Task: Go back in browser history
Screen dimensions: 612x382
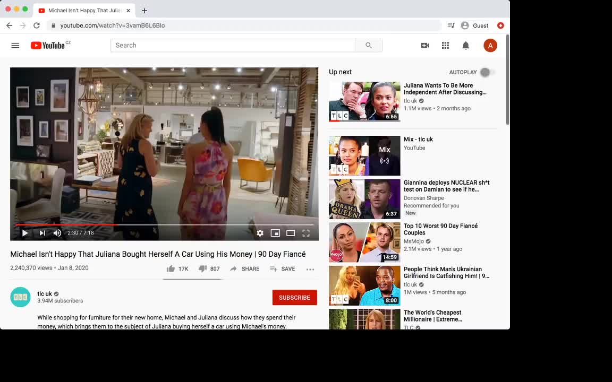Action: click(x=10, y=25)
